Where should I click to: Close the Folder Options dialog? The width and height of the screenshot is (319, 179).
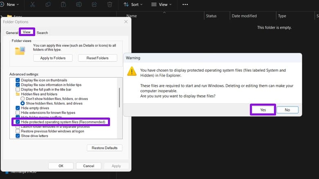click(x=126, y=22)
